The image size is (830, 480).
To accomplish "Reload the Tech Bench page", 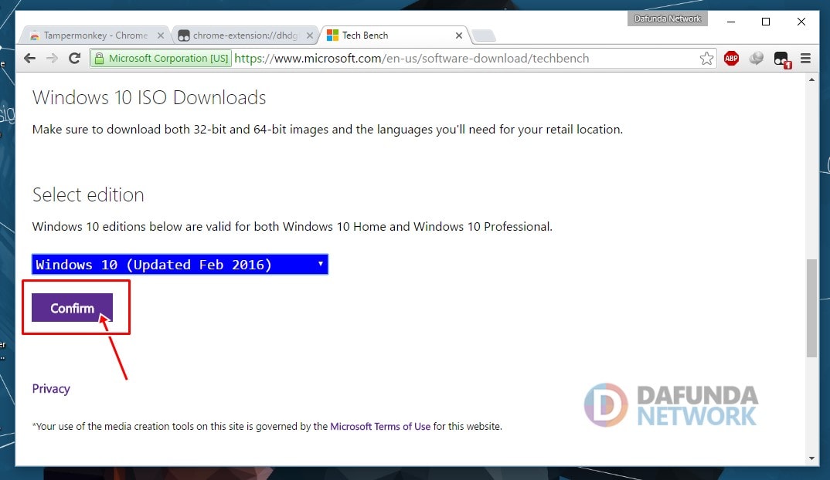I will pyautogui.click(x=75, y=59).
